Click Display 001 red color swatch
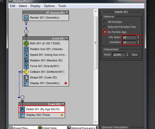This screenshot has height=129, width=155. (x=66, y=83)
